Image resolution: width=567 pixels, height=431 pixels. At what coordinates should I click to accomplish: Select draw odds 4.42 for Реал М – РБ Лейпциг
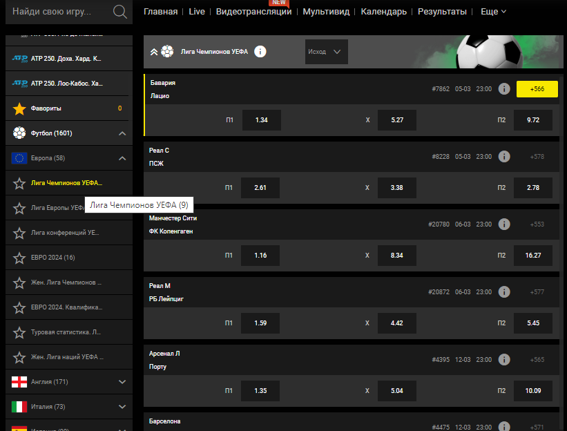[x=397, y=323]
